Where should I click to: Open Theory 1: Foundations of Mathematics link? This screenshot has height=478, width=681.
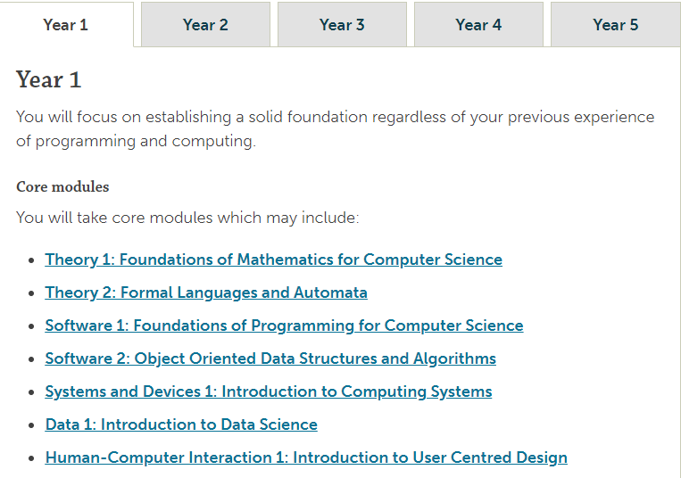(x=274, y=260)
